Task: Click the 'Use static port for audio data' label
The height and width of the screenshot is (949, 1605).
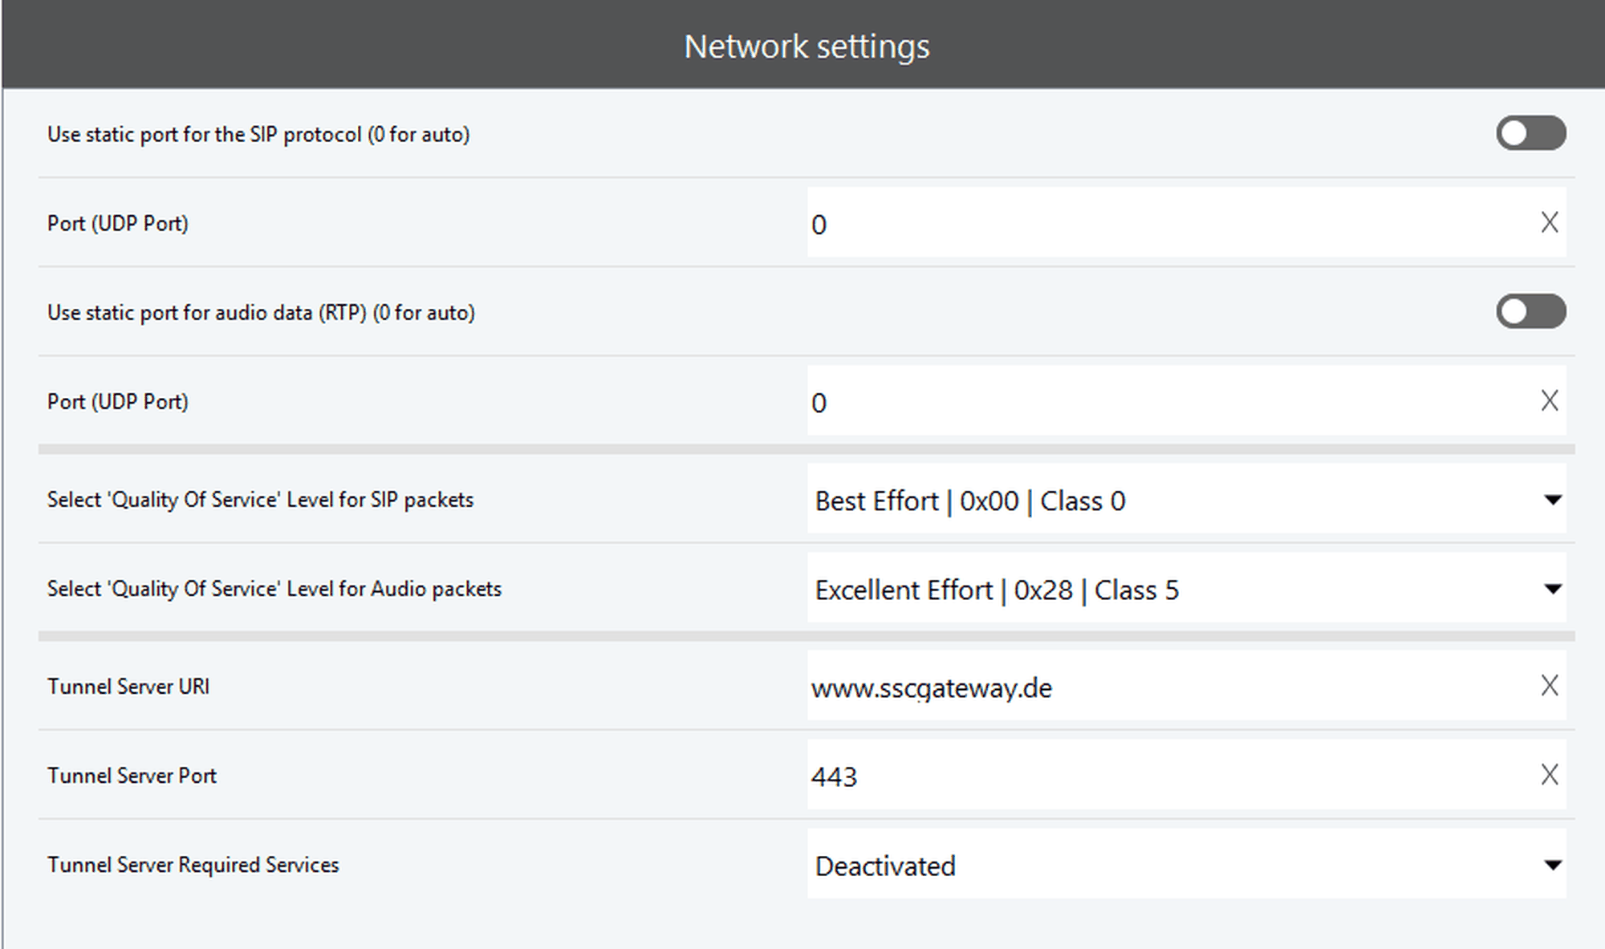Action: pos(261,312)
